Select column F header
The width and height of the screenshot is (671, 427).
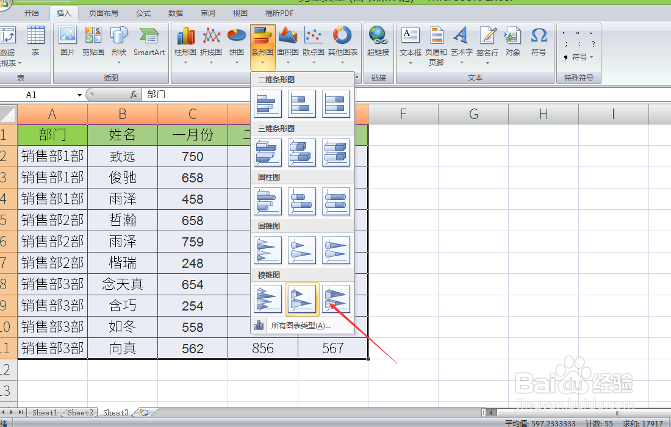403,114
